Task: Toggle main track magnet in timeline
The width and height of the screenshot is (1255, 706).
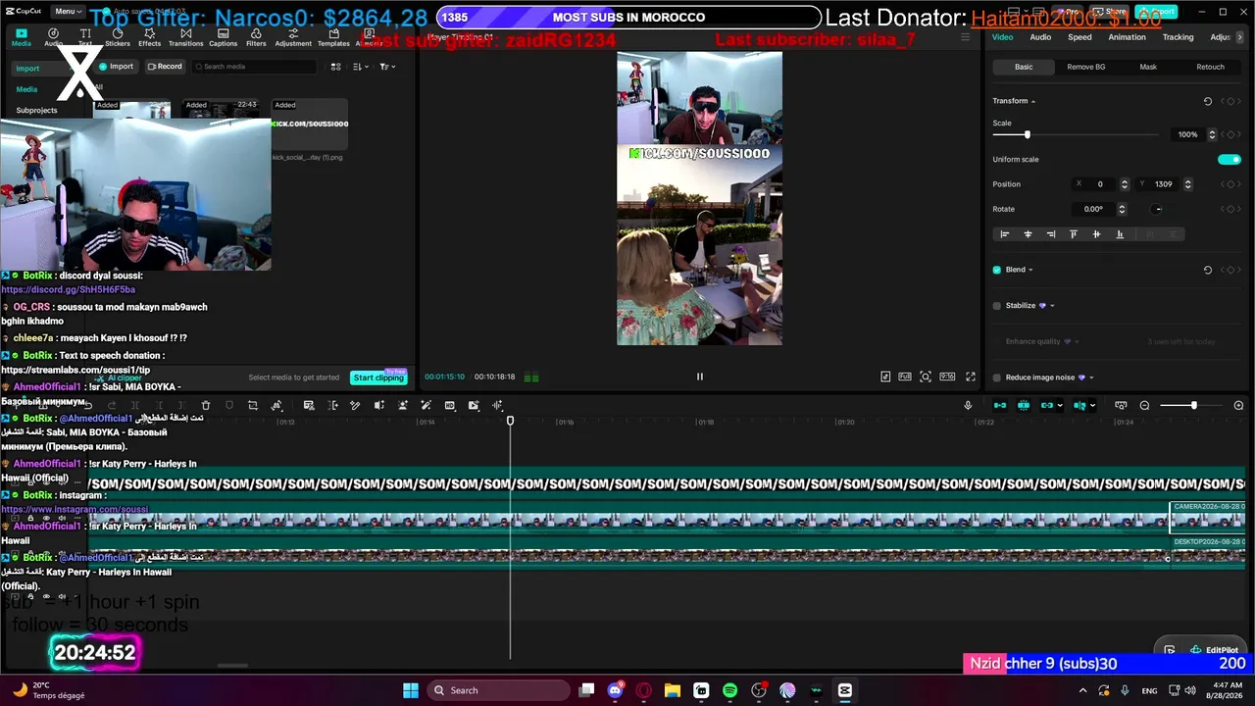Action: tap(1000, 405)
